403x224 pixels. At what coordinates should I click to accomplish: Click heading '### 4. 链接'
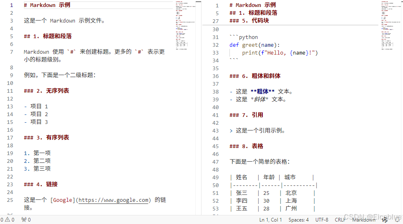pyautogui.click(x=41, y=184)
